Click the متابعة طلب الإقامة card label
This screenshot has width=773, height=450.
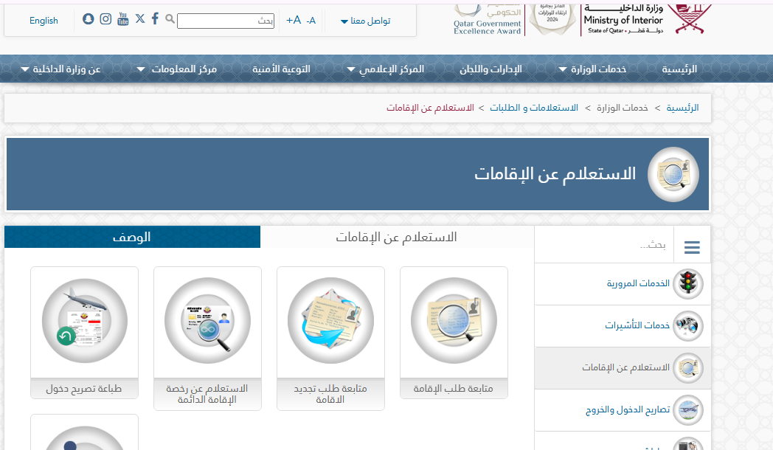pyautogui.click(x=454, y=388)
